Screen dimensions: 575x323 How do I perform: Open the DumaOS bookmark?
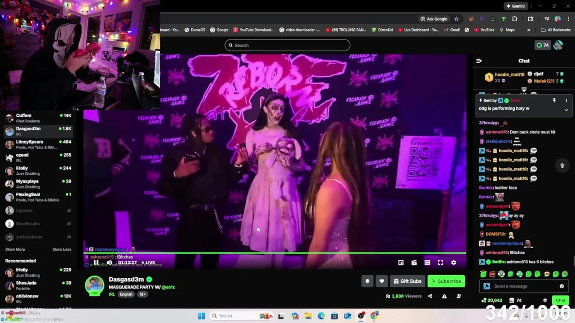tap(195, 30)
